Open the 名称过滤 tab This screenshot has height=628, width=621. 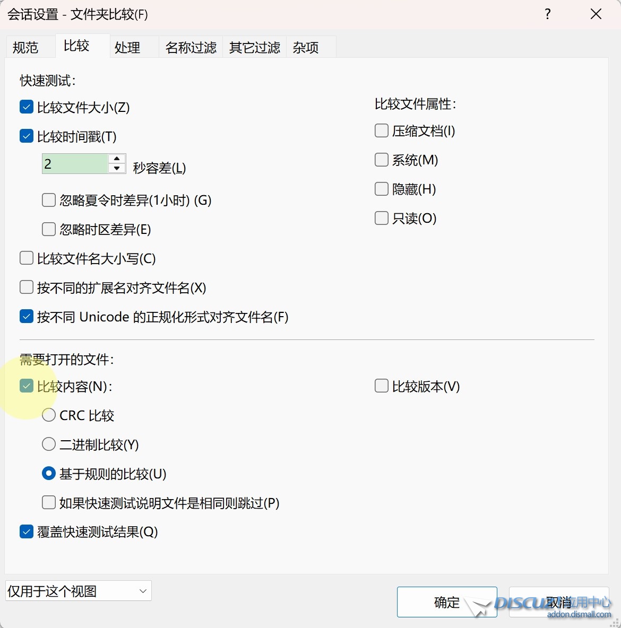(191, 48)
